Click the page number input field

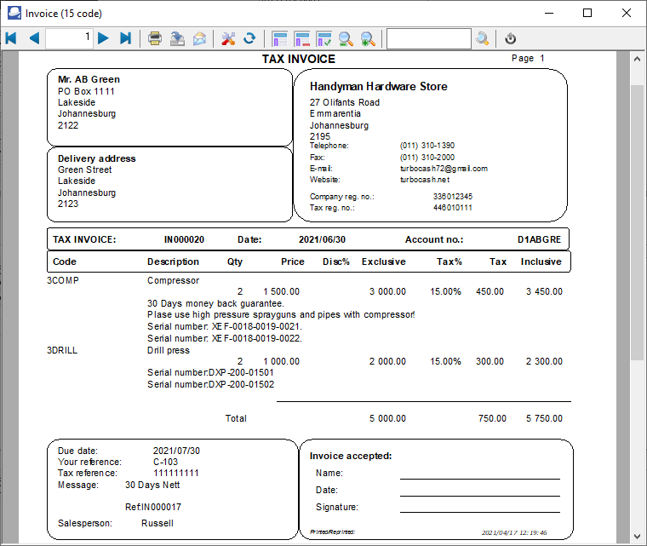(69, 38)
